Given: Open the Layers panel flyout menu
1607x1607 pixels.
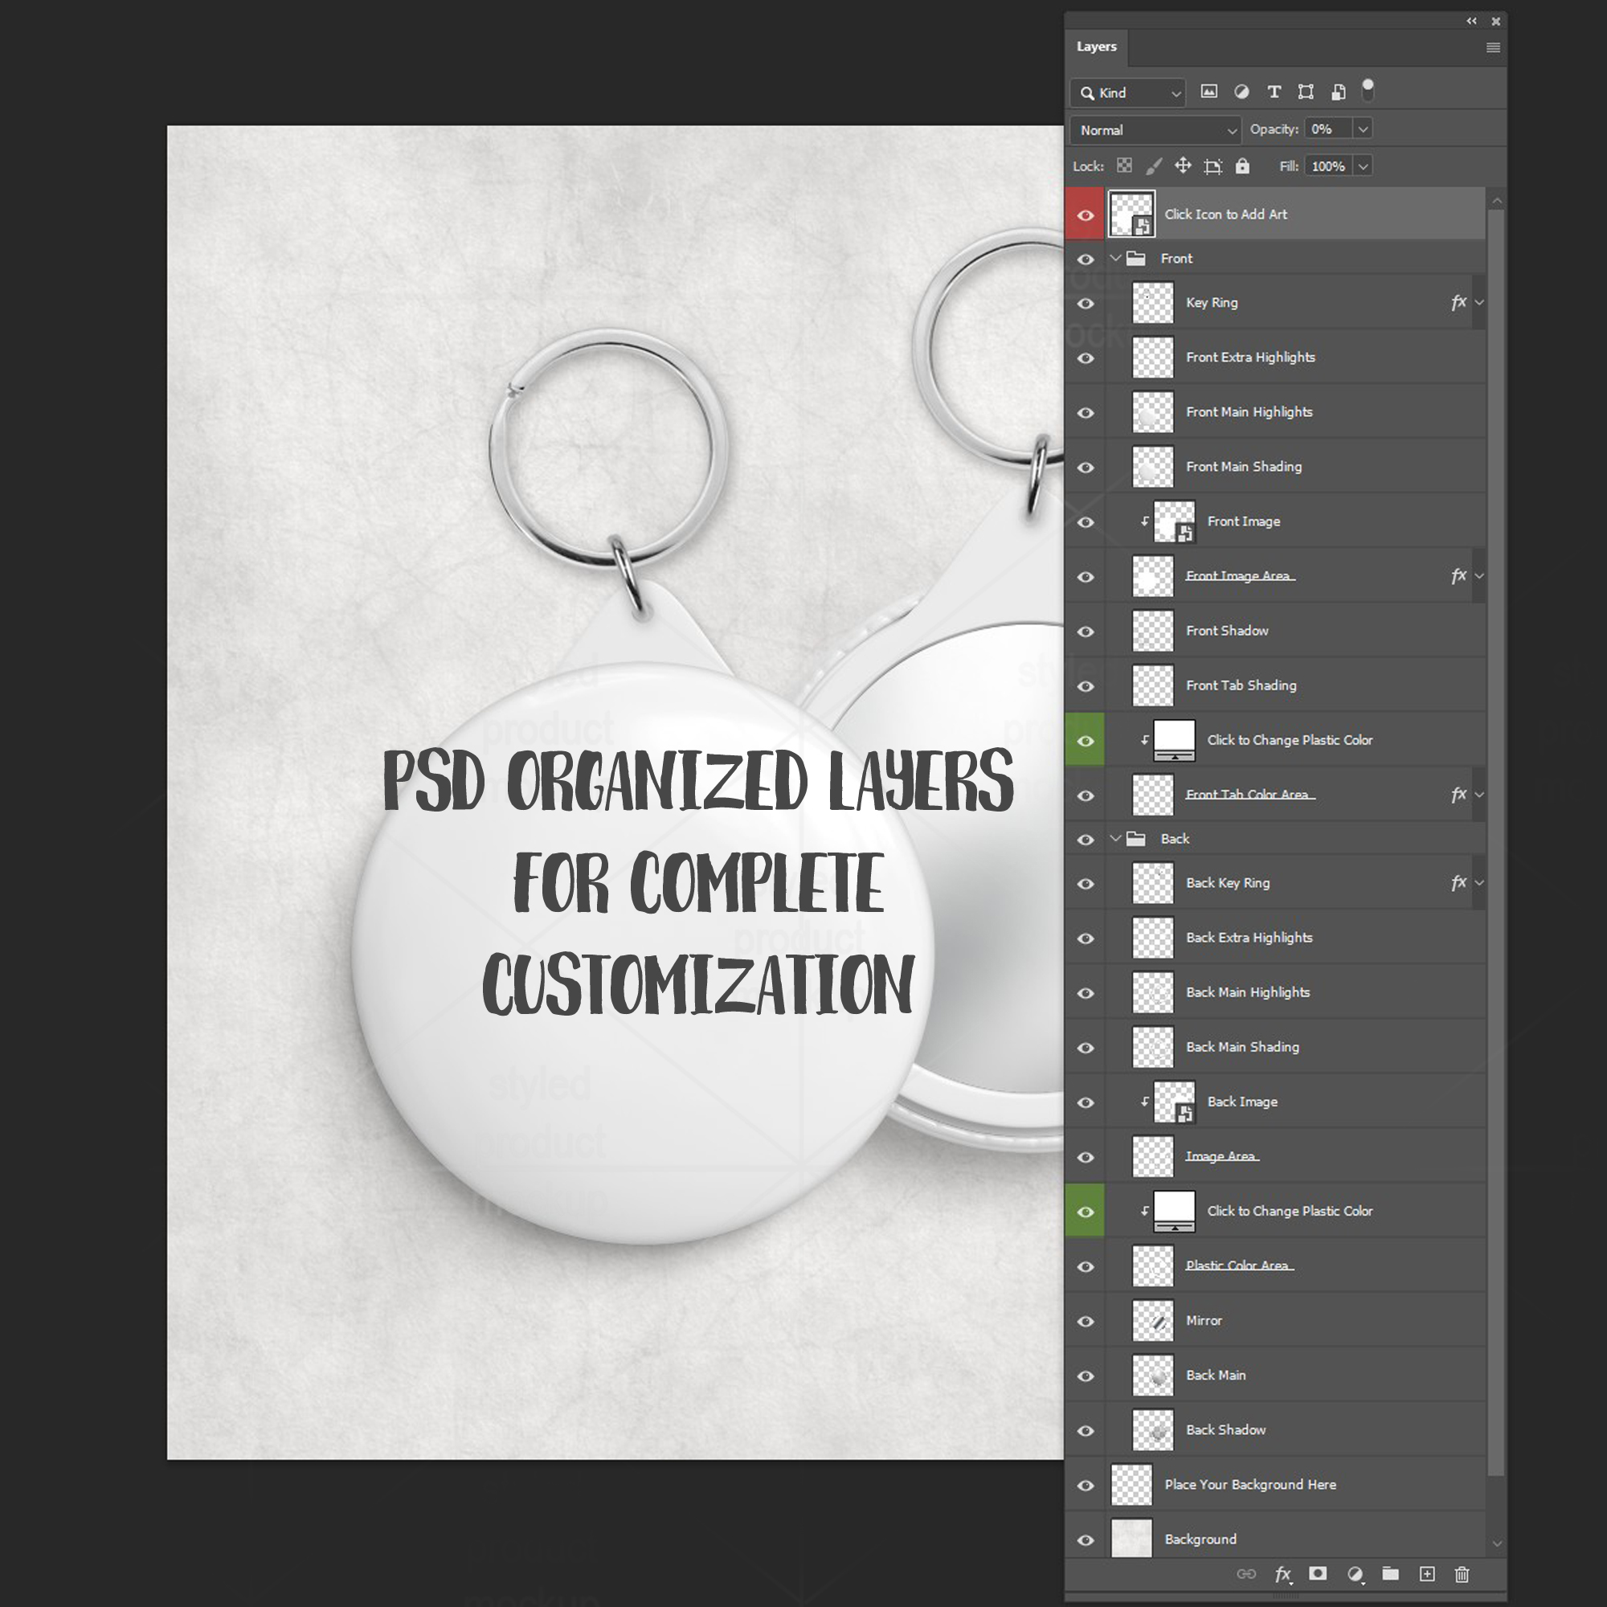Looking at the screenshot, I should [x=1493, y=47].
